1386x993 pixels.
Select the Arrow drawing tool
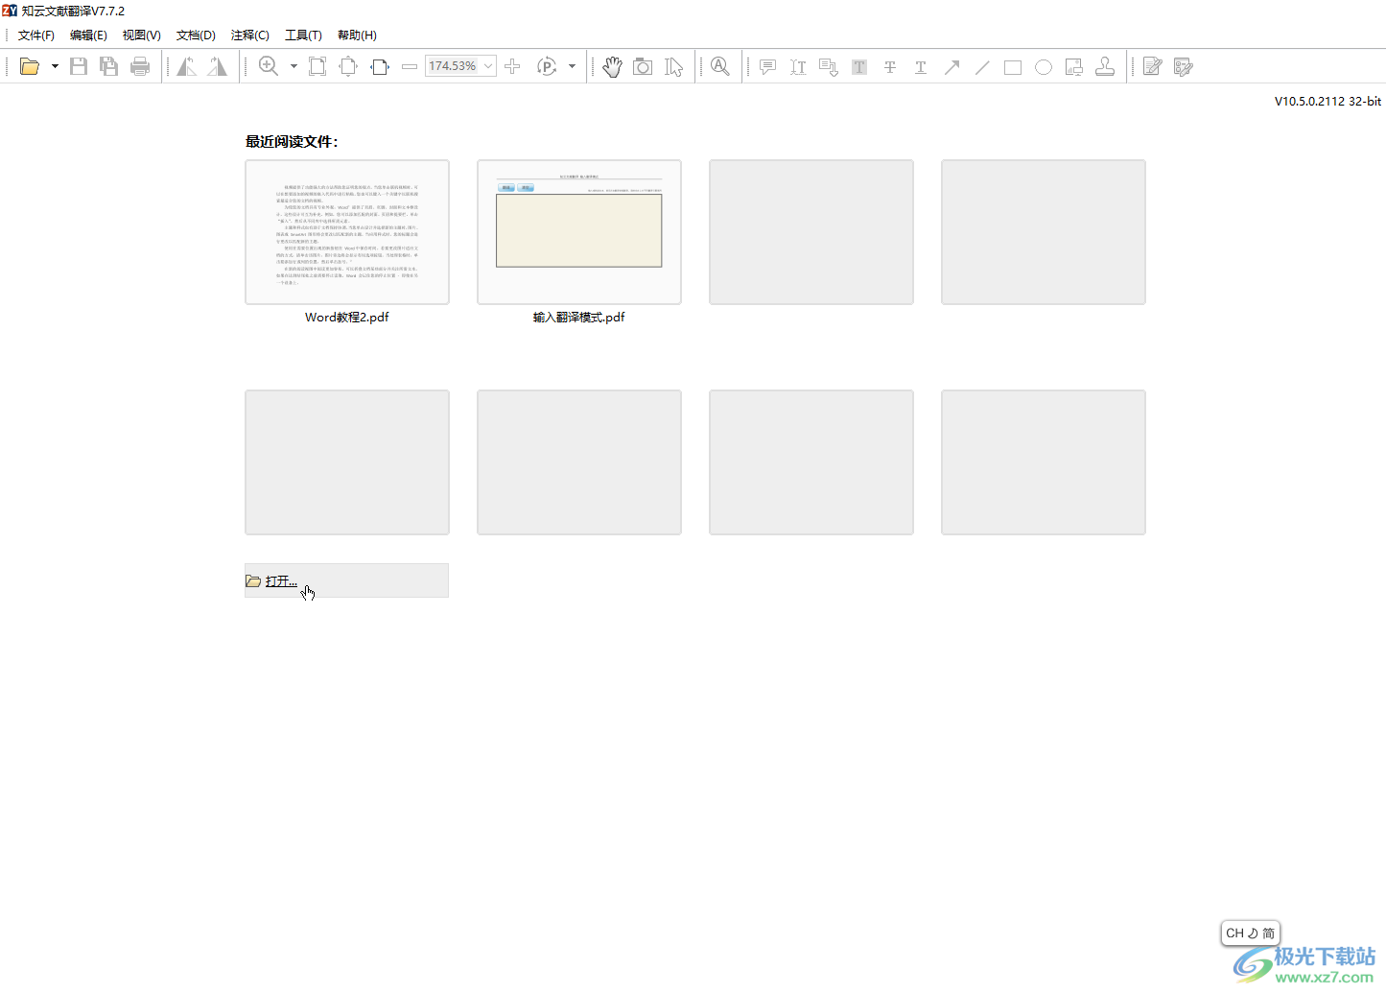(951, 66)
